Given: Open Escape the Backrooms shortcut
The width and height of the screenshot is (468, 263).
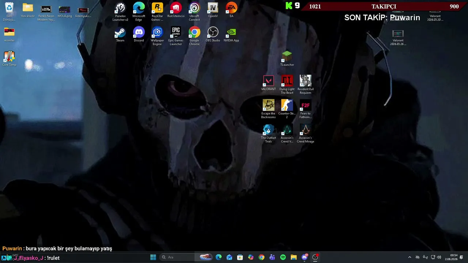Looking at the screenshot, I should click(x=268, y=109).
